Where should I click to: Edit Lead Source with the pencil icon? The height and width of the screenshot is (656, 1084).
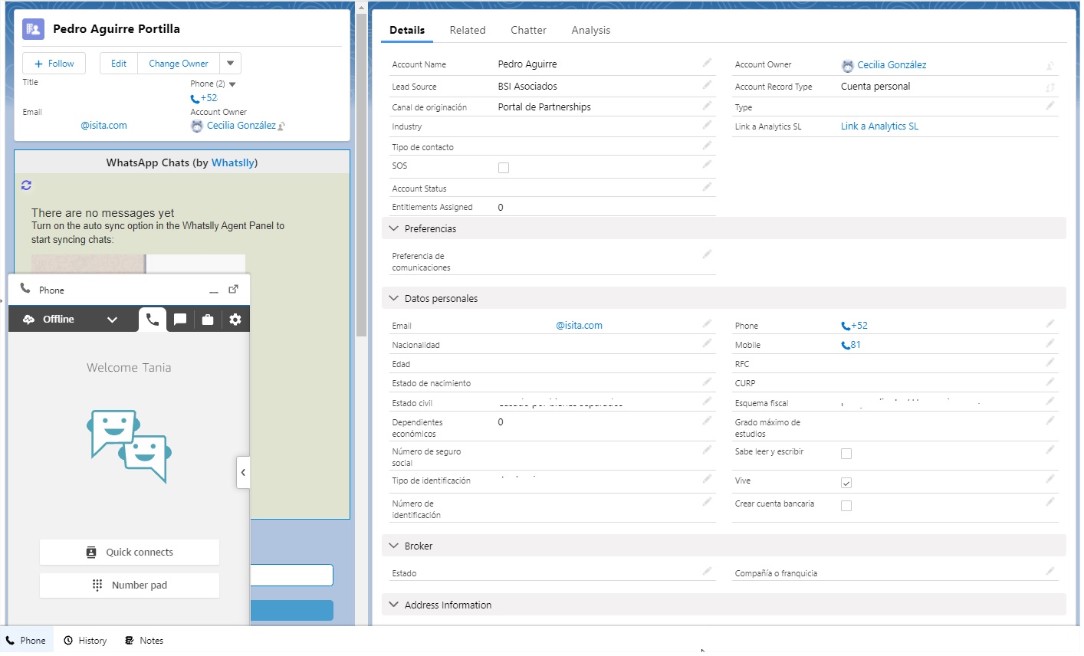pyautogui.click(x=707, y=85)
